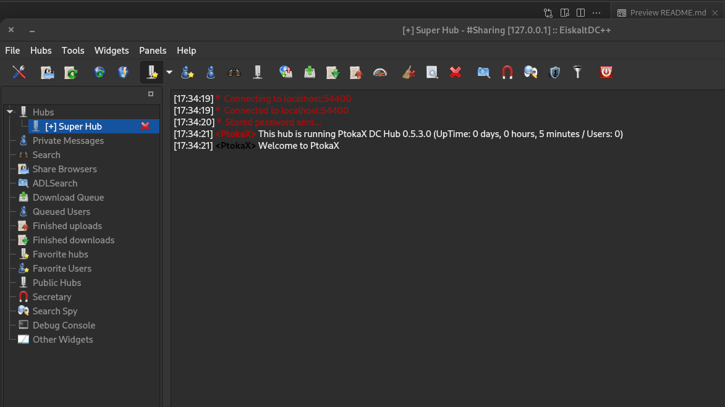725x407 pixels.
Task: Click the Public hubs tower toolbar icon
Action: pos(258,72)
